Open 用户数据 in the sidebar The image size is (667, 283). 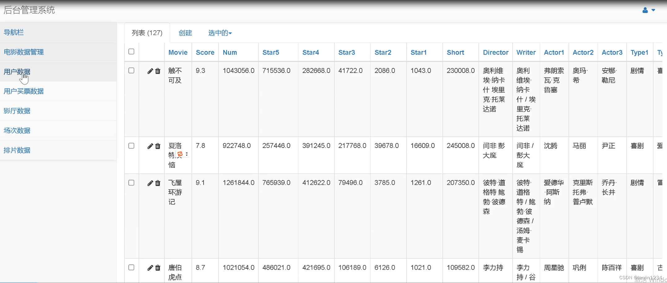(58, 72)
